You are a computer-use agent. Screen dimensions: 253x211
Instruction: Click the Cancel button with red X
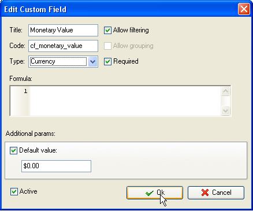pyautogui.click(x=216, y=193)
